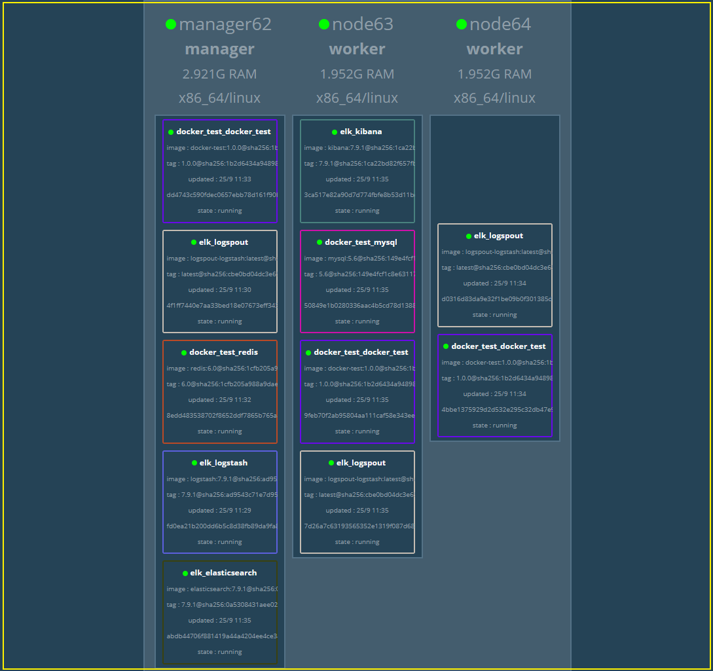
Task: Open the elk_kibana service title
Action: click(x=361, y=132)
